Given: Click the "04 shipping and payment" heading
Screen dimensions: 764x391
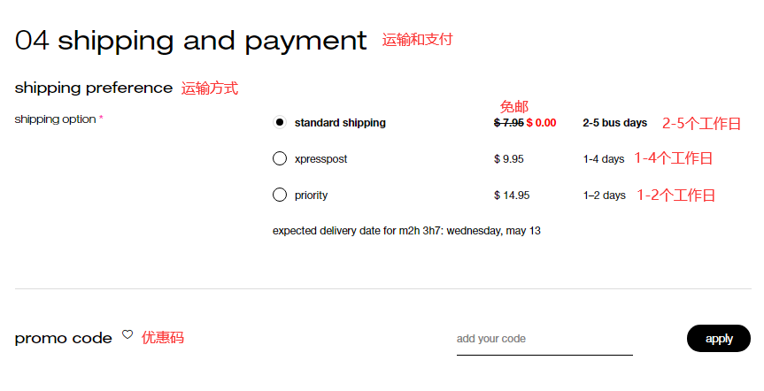Looking at the screenshot, I should tap(190, 41).
